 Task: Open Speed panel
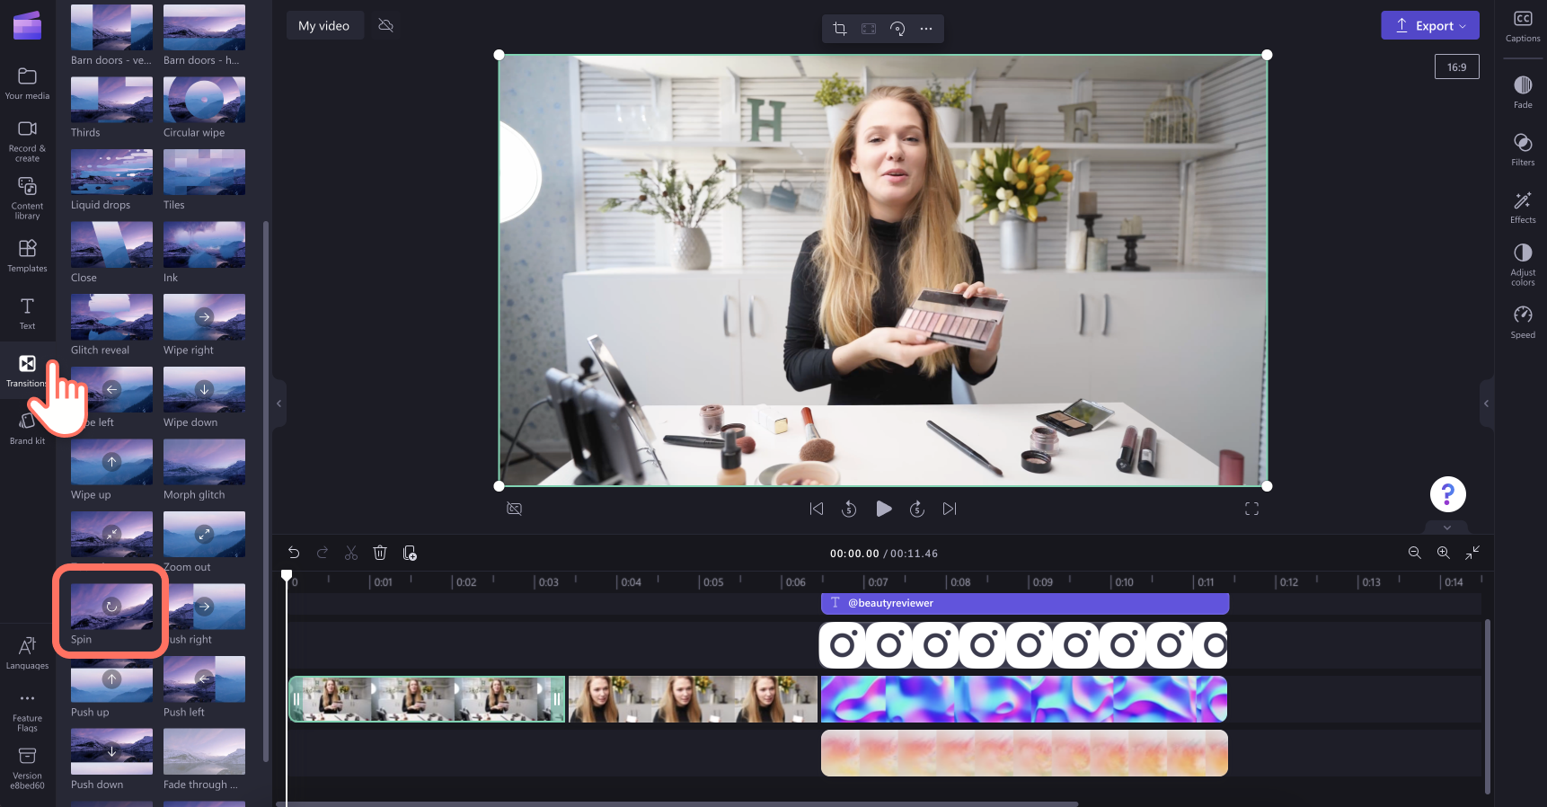[x=1523, y=322]
